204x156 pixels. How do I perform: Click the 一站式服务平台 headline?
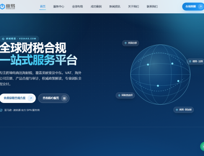(x=38, y=60)
